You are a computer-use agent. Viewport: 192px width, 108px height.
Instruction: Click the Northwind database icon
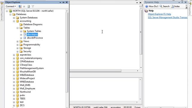pyautogui.click(x=17, y=92)
